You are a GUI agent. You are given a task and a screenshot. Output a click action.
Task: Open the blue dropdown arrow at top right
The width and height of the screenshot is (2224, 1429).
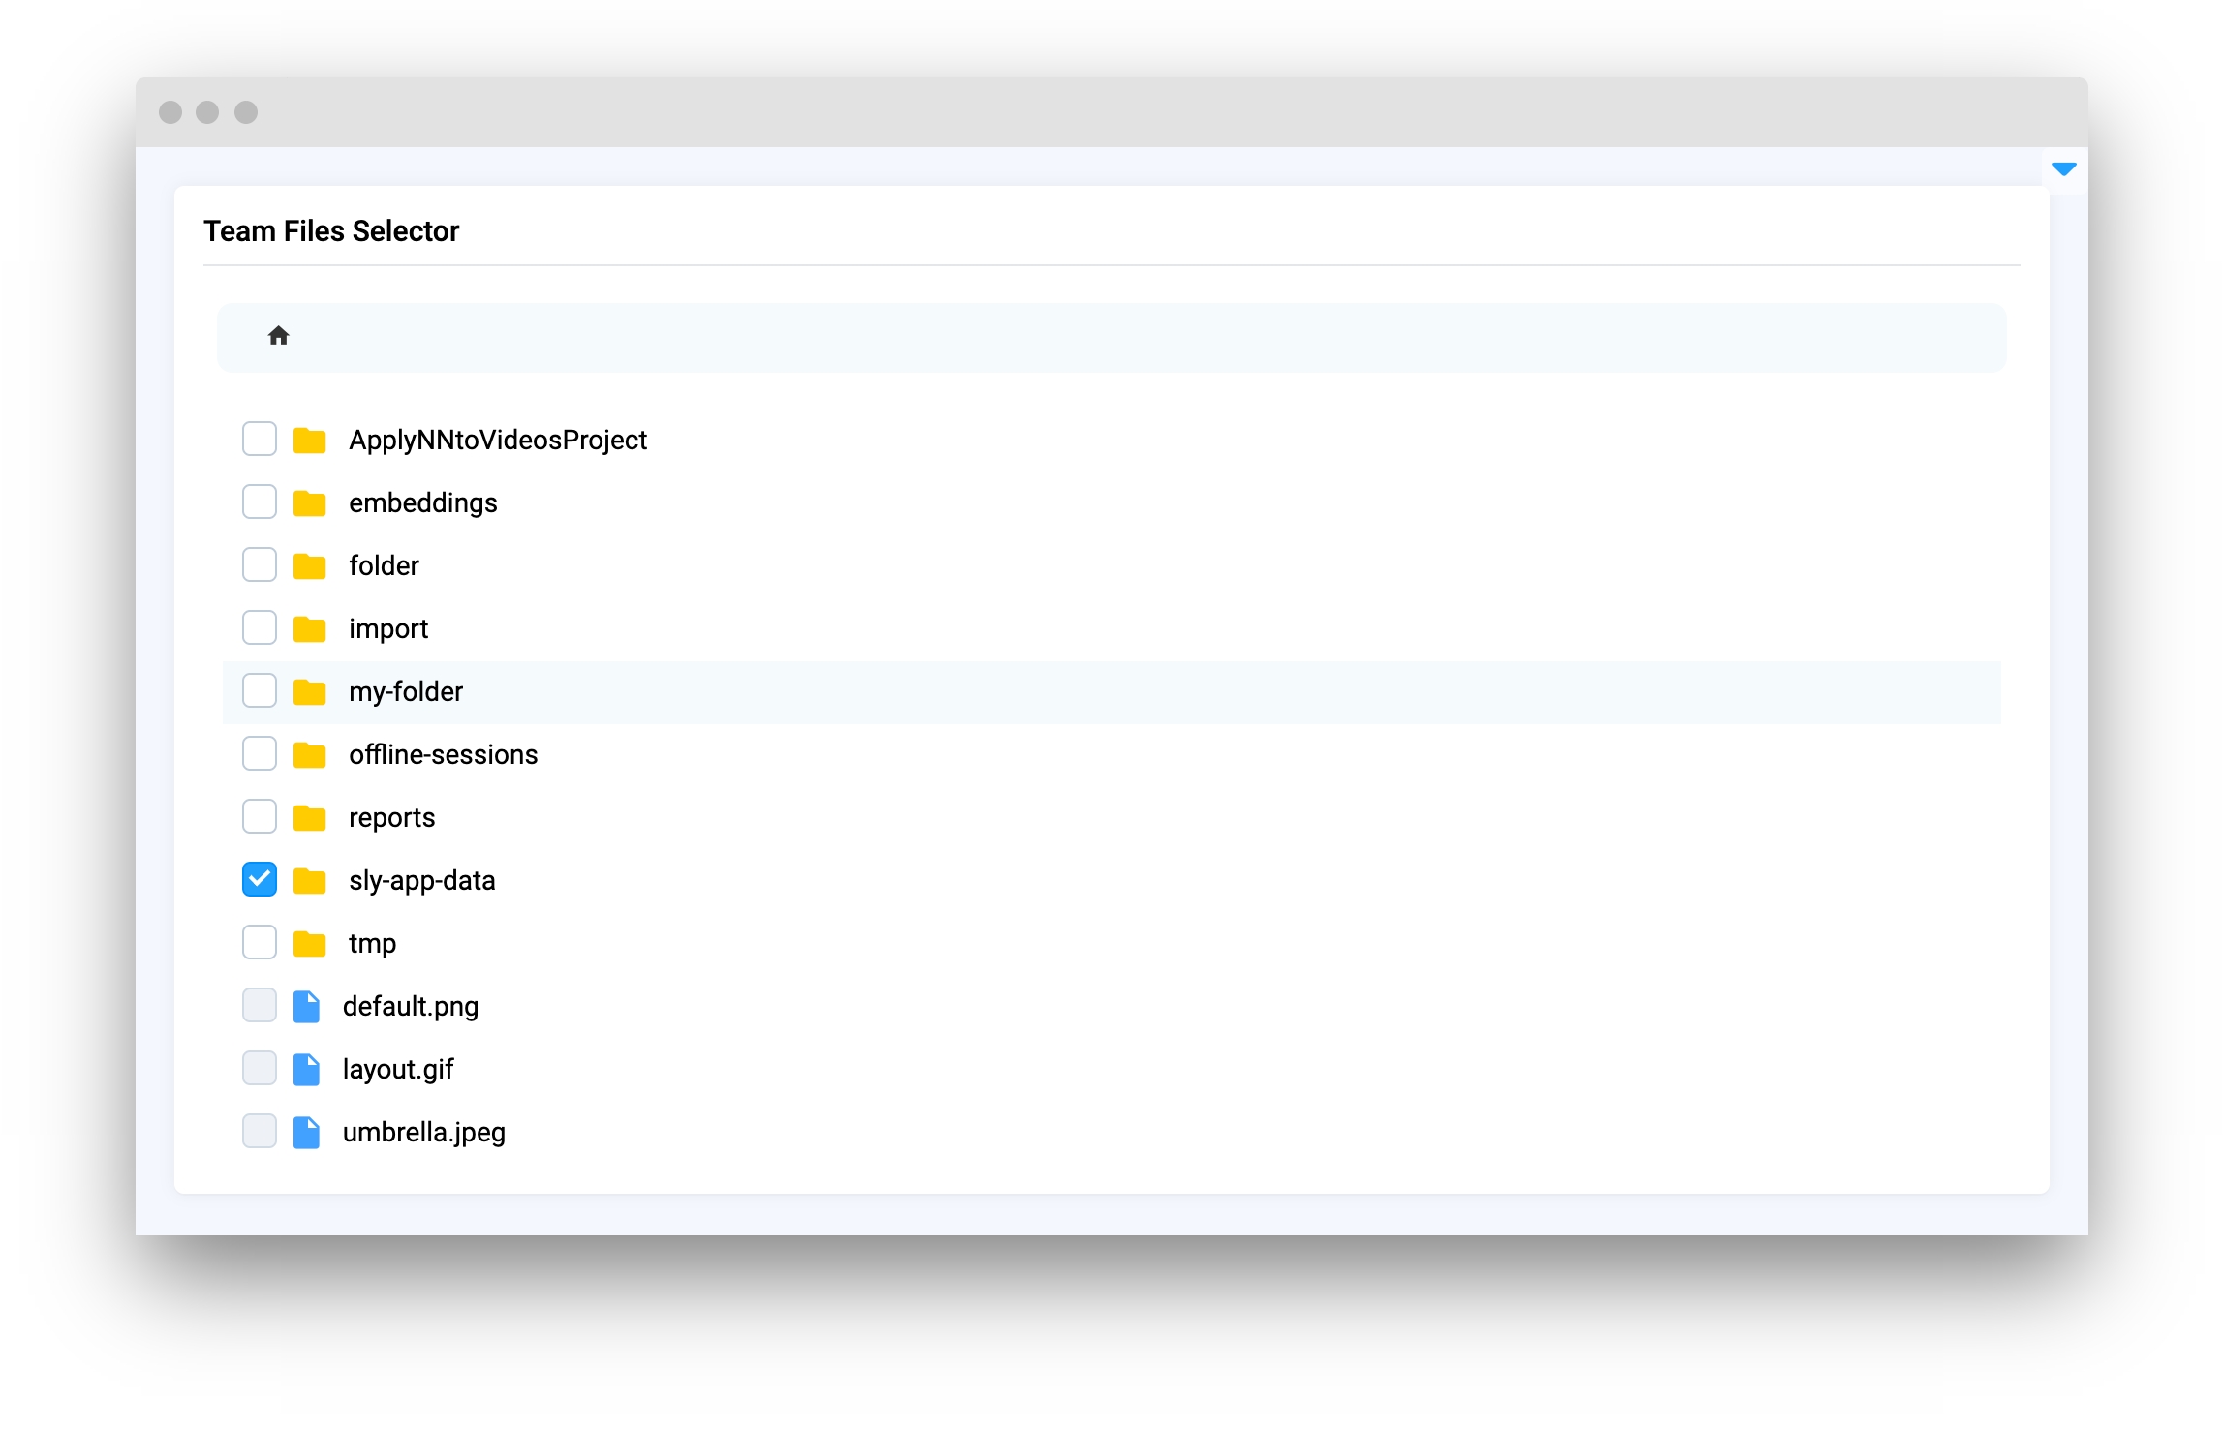coord(2064,169)
